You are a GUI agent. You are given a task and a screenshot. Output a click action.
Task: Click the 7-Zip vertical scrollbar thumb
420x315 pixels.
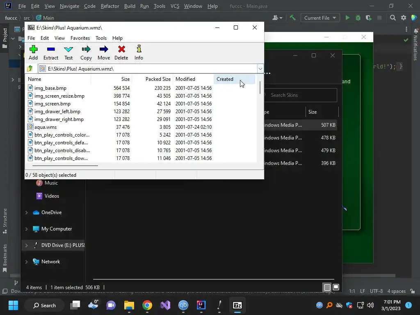pyautogui.click(x=260, y=88)
